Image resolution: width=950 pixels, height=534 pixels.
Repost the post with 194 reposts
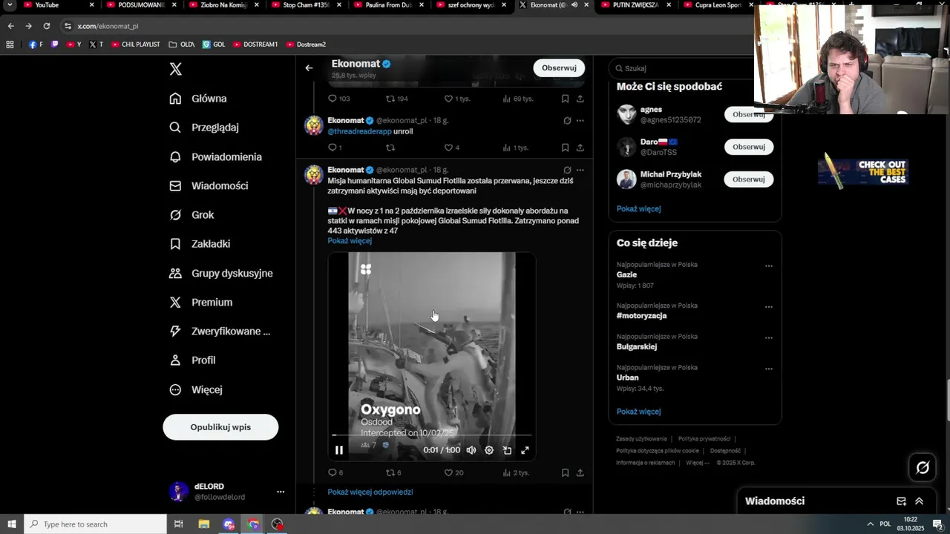point(397,99)
